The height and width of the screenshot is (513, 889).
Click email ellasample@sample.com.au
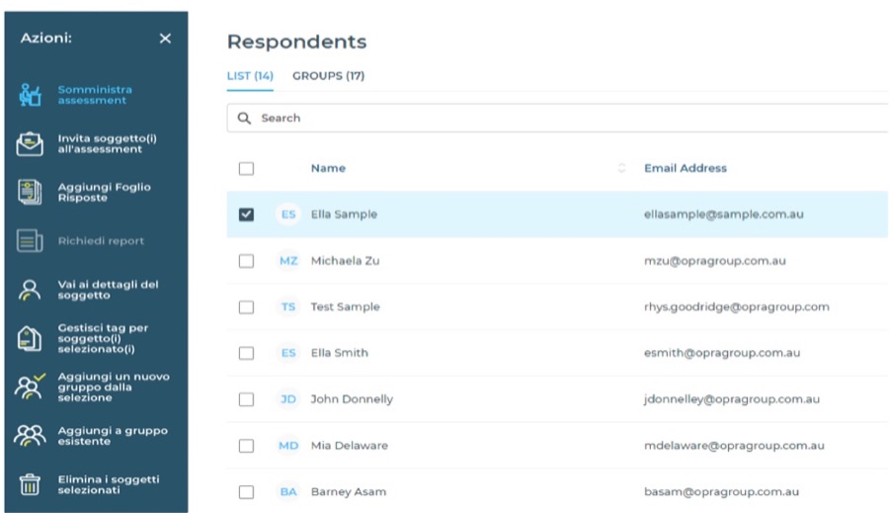[723, 214]
